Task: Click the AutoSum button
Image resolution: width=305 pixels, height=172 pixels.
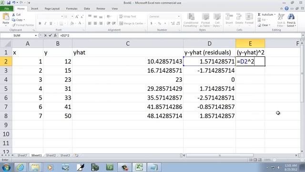Action: click(x=265, y=15)
